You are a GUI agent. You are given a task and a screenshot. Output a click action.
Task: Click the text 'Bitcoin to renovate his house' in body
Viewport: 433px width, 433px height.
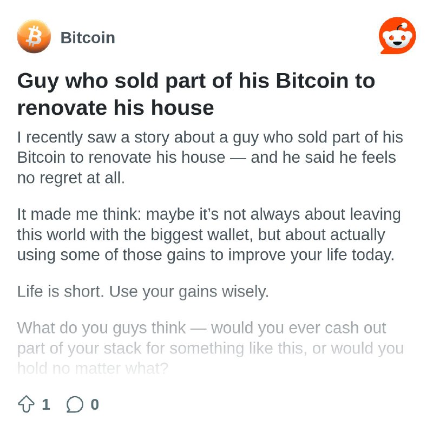(x=121, y=158)
